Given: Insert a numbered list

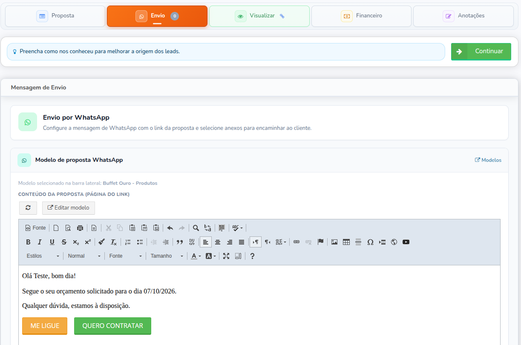Looking at the screenshot, I should click(x=128, y=242).
